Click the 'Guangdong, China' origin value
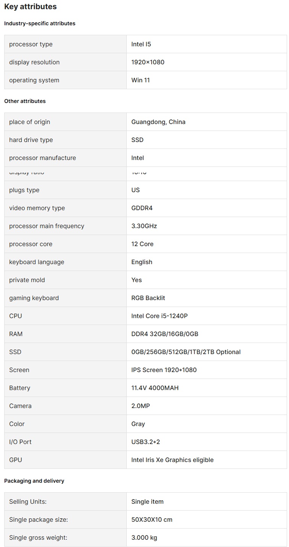Image resolution: width=289 pixels, height=547 pixels. [158, 122]
